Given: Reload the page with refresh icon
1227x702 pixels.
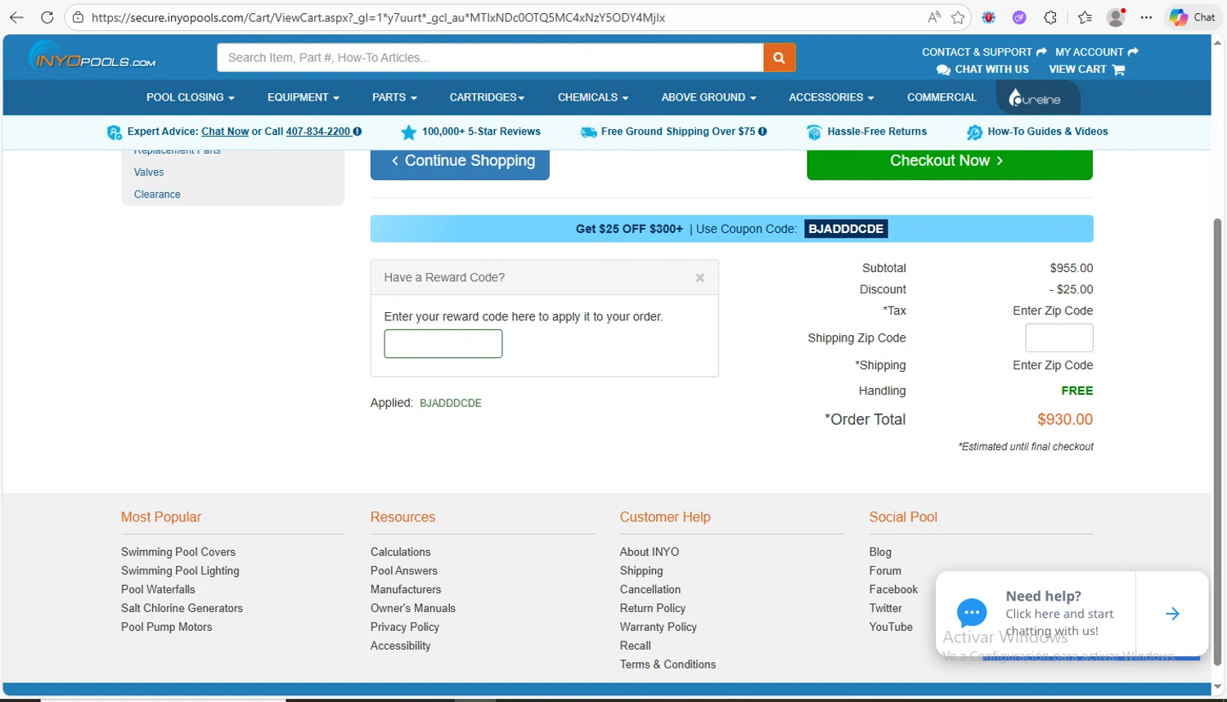Looking at the screenshot, I should tap(47, 17).
